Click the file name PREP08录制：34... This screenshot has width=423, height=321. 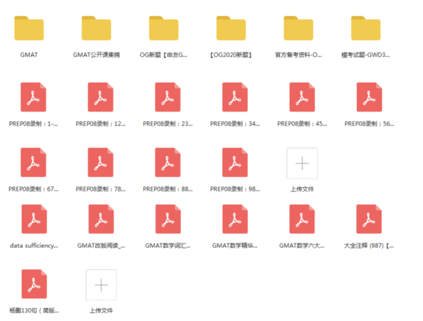(x=235, y=124)
